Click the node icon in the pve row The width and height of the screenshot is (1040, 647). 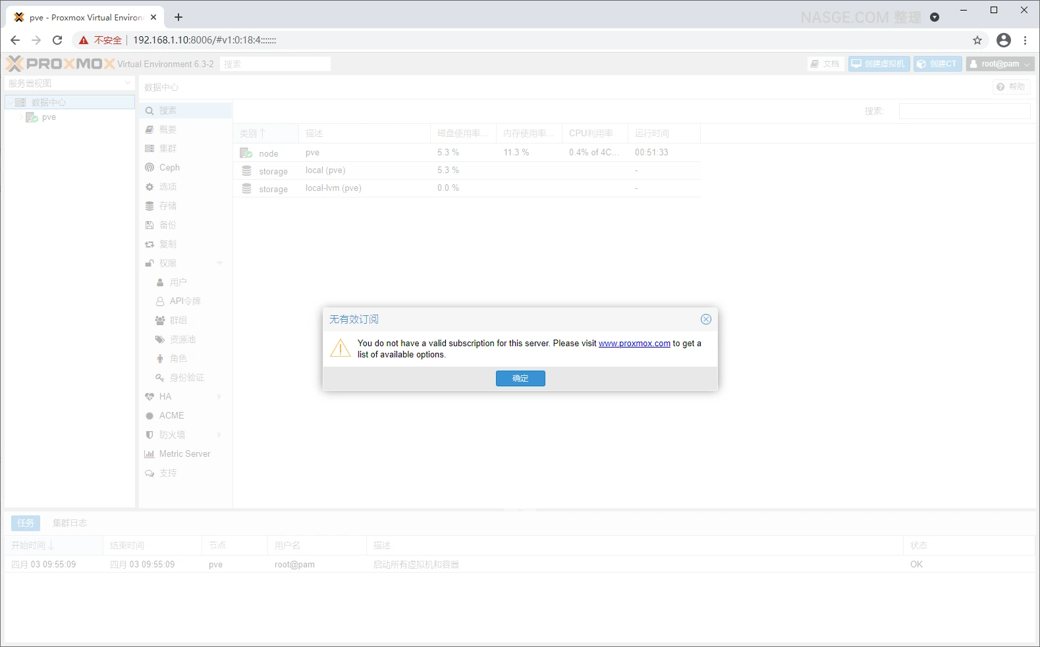point(246,153)
